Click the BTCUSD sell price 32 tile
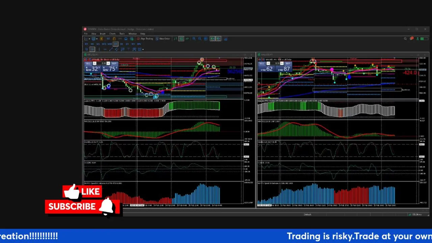The image size is (432, 243). coord(93,69)
